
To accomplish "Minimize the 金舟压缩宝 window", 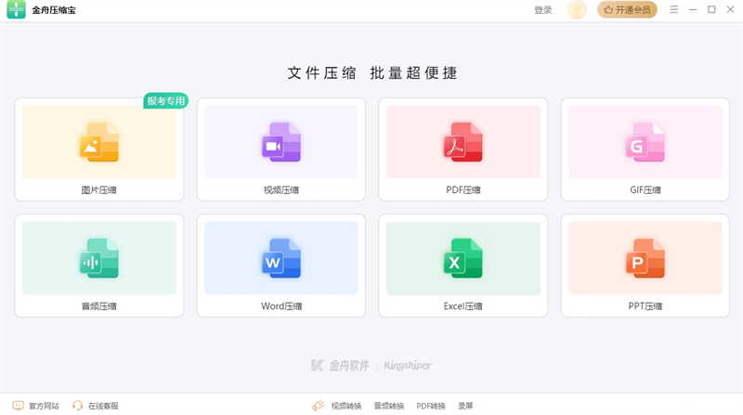I will 693,9.
